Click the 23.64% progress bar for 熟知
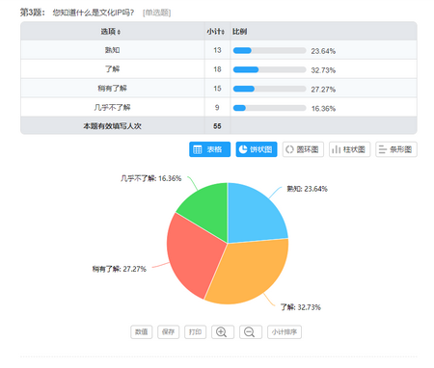 coord(269,50)
